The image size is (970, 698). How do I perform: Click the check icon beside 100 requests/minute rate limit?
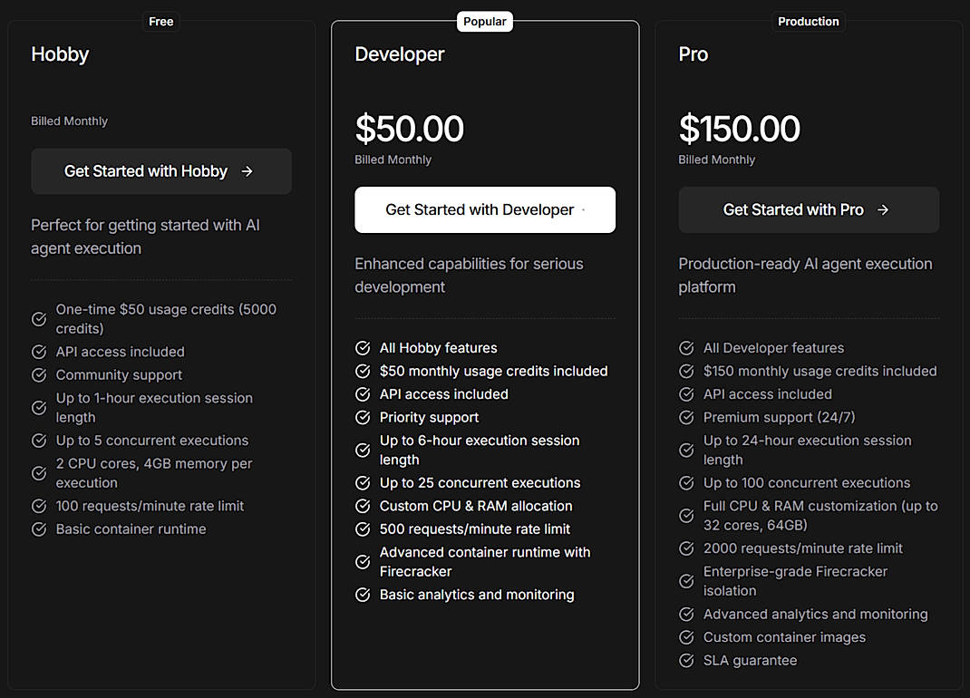click(39, 506)
